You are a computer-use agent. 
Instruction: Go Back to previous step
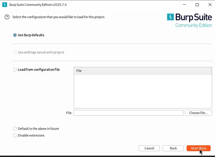(173, 148)
